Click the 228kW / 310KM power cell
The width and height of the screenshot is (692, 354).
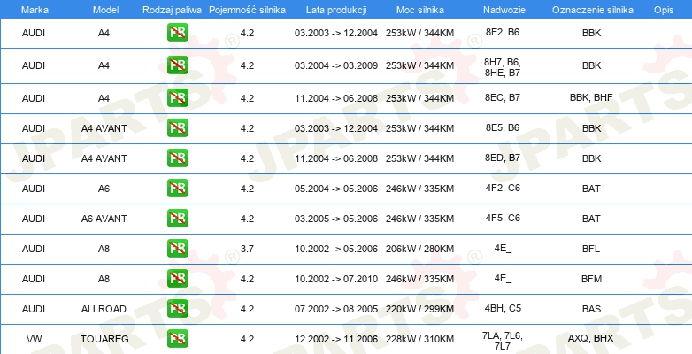tap(419, 340)
